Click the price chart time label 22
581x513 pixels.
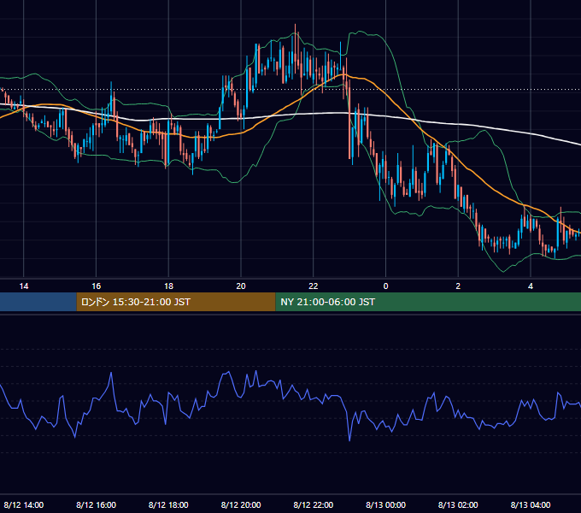(x=314, y=286)
